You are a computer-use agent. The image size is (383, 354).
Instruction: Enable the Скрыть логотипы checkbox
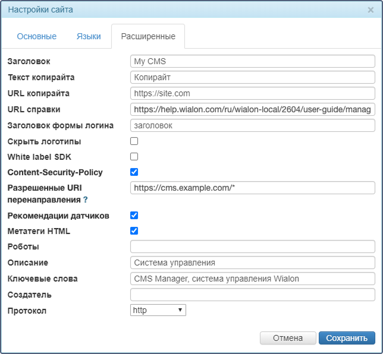pos(134,141)
